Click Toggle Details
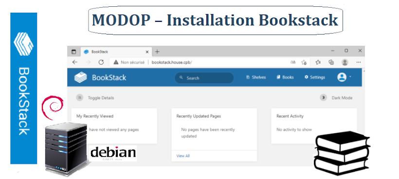 [x=95, y=98]
